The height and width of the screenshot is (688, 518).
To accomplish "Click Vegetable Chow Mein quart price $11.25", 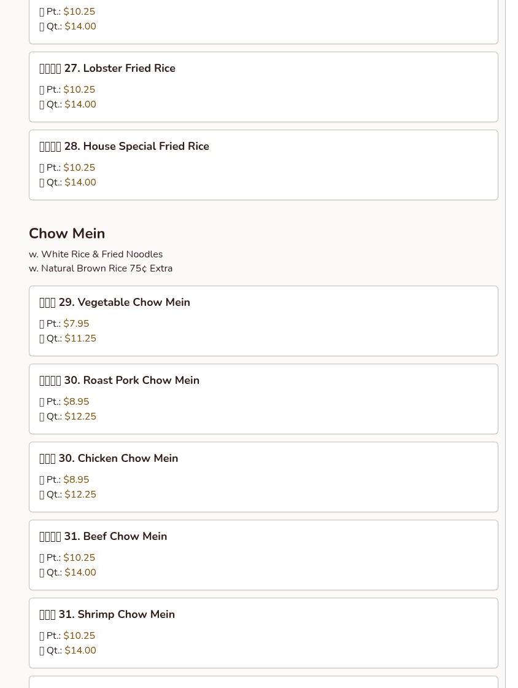I will [80, 338].
